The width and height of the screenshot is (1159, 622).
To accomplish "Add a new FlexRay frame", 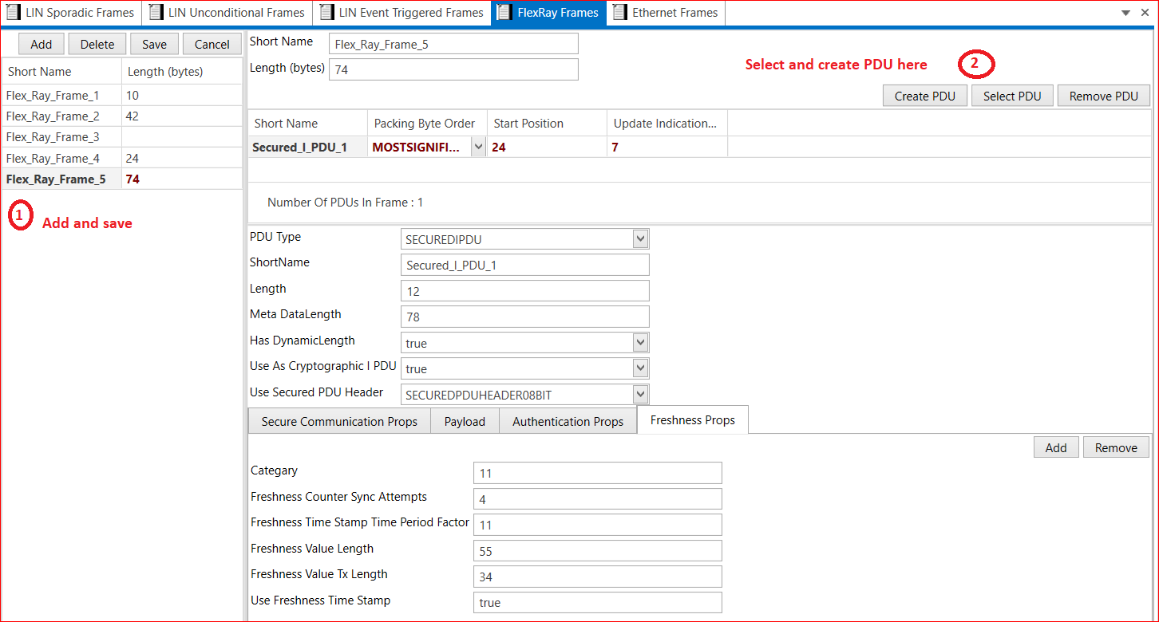I will pyautogui.click(x=42, y=44).
